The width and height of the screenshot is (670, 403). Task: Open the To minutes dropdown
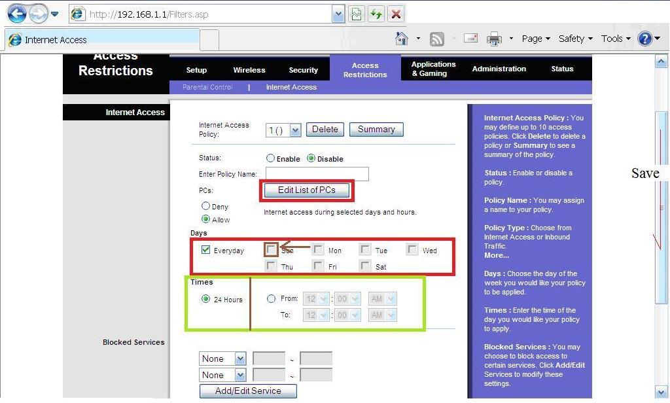pos(347,315)
